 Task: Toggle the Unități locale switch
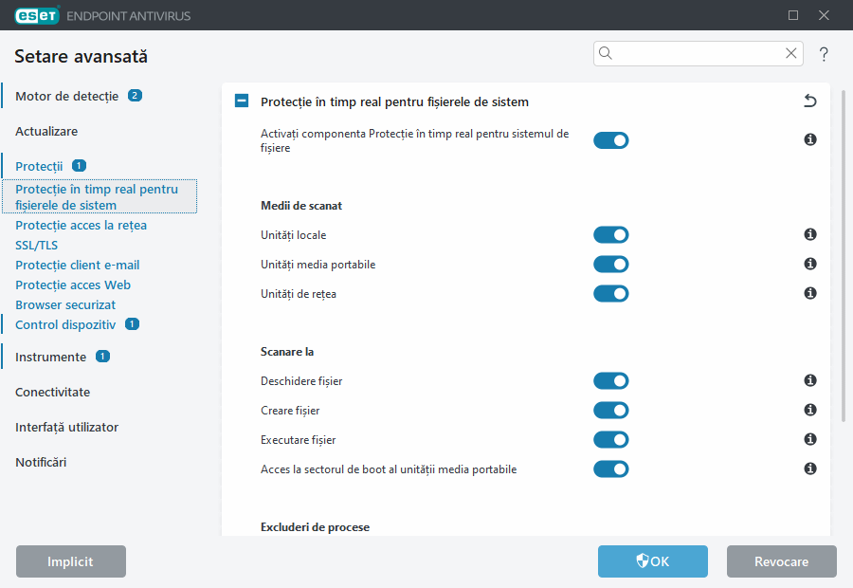click(x=611, y=235)
